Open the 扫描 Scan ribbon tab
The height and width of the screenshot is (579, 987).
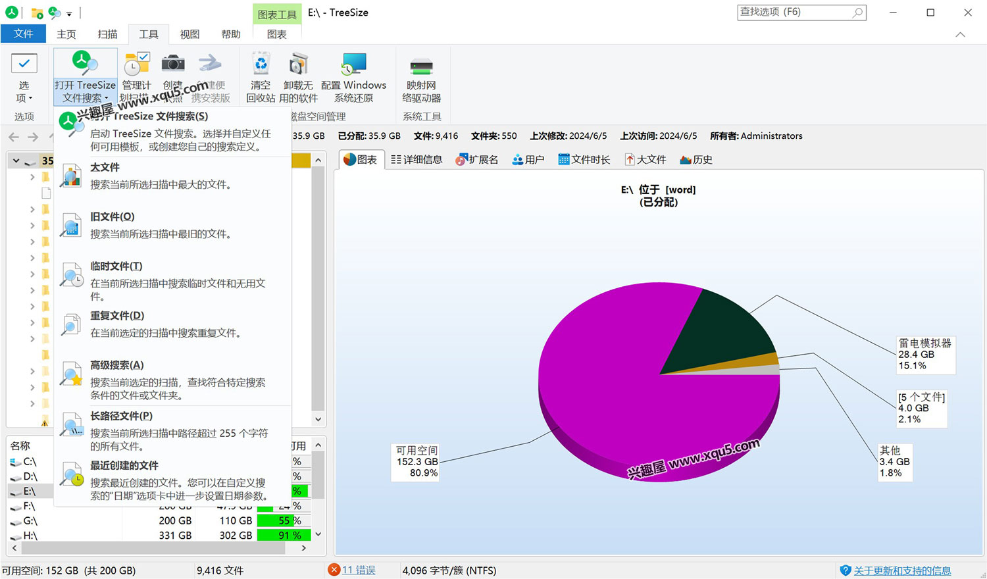tap(107, 34)
